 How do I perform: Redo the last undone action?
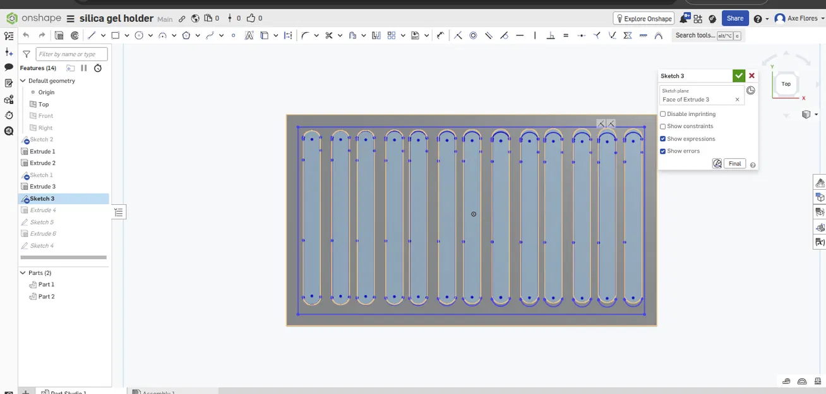point(42,35)
